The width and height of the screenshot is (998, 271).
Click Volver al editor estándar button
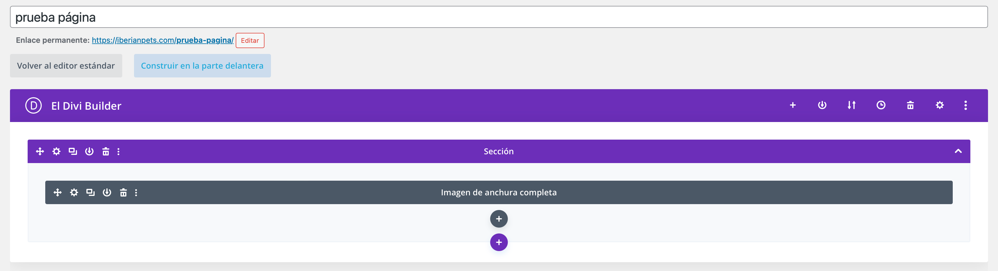pyautogui.click(x=66, y=66)
